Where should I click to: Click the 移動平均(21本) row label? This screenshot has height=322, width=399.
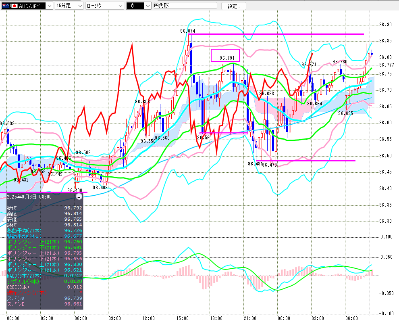click(24, 230)
